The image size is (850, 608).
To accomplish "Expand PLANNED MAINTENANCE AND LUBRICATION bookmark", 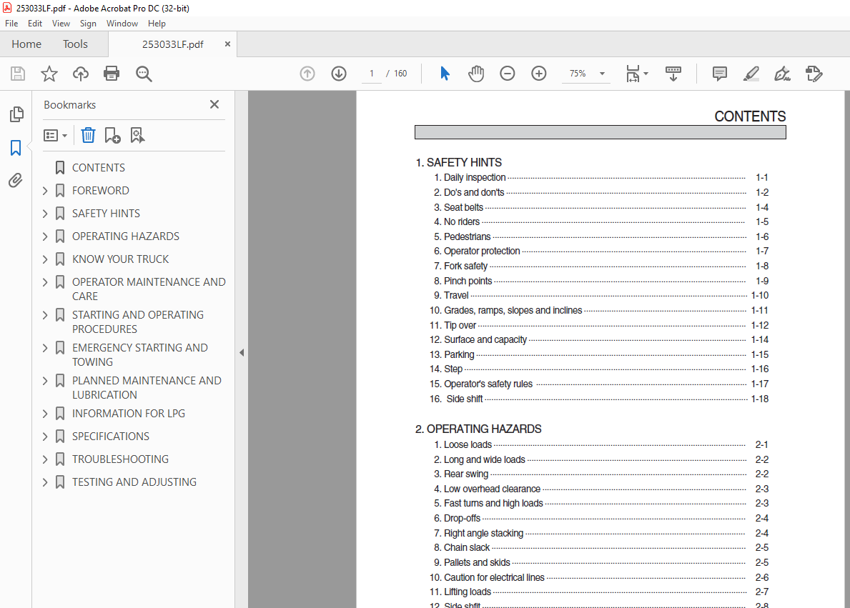I will (45, 380).
